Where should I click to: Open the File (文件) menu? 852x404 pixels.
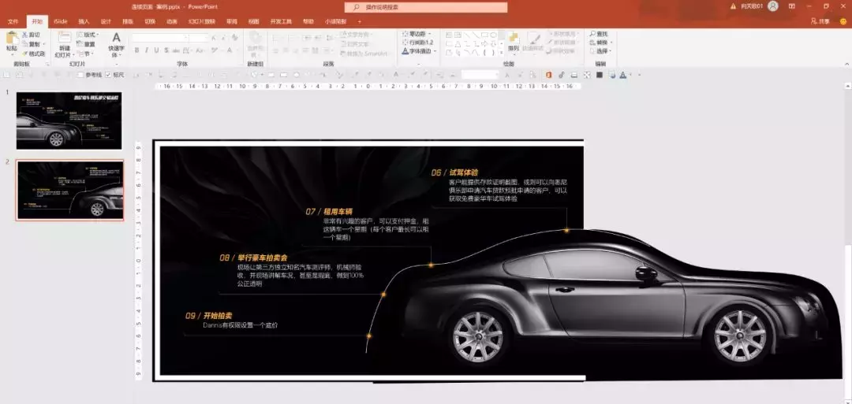coord(13,21)
